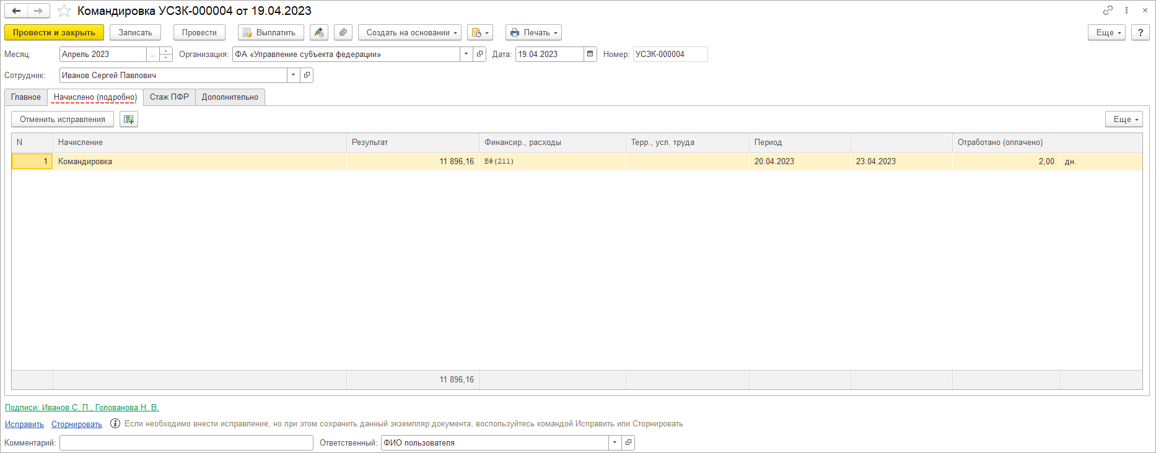
Task: Expand Ответственный dropdown list
Action: (615, 442)
